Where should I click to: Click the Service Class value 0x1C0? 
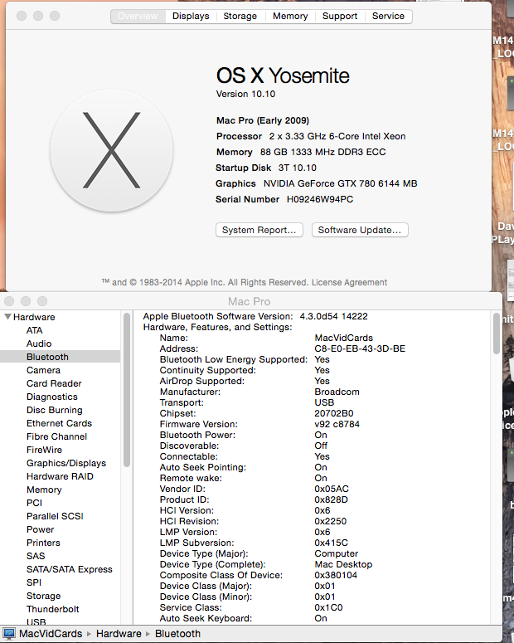pos(328,607)
